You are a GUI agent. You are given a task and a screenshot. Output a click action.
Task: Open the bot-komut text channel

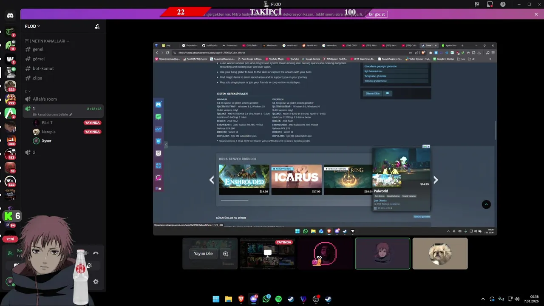tap(63, 68)
